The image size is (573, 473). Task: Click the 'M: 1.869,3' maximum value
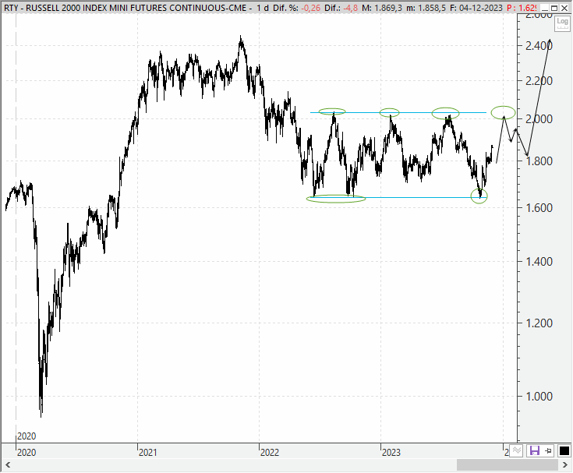(382, 8)
